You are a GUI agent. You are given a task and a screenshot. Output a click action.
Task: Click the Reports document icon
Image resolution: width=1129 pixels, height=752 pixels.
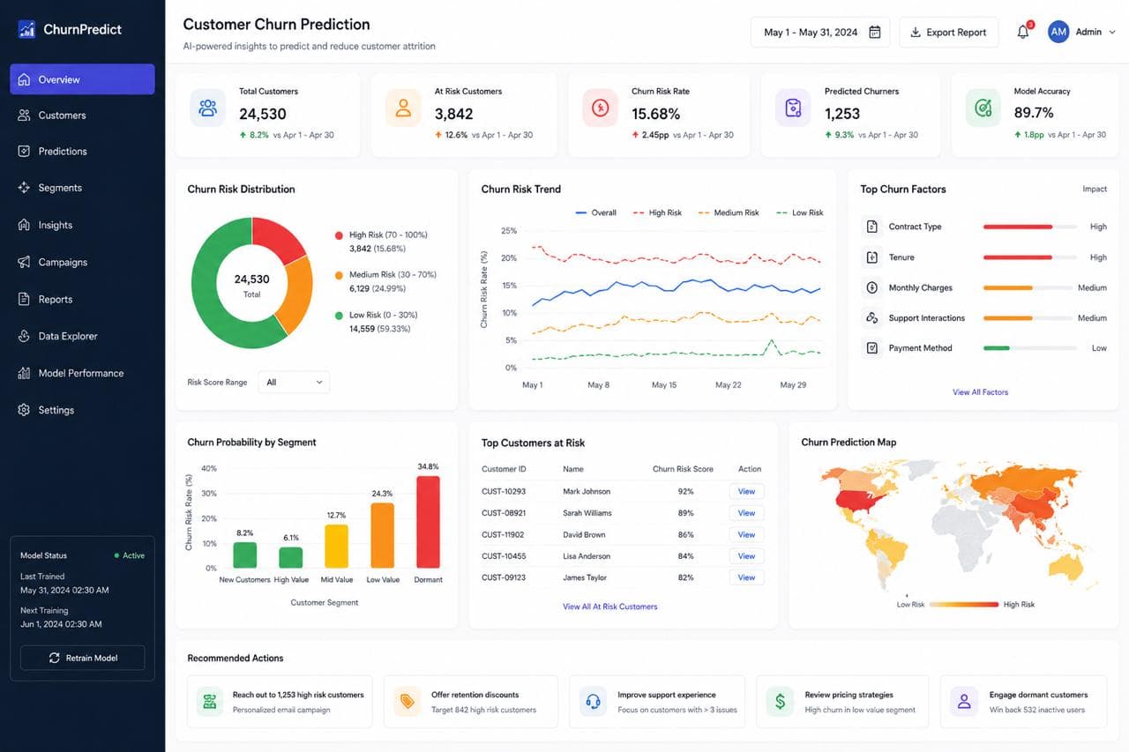tap(24, 299)
